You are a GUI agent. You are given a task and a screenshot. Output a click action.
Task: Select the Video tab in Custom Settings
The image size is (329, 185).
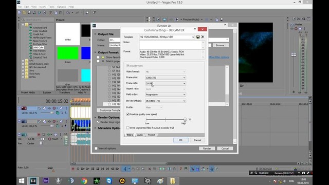130,135
